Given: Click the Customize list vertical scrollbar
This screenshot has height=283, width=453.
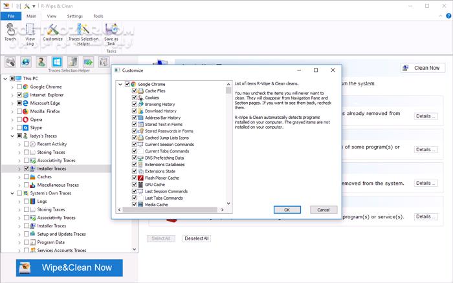Looking at the screenshot, I should coord(228,142).
